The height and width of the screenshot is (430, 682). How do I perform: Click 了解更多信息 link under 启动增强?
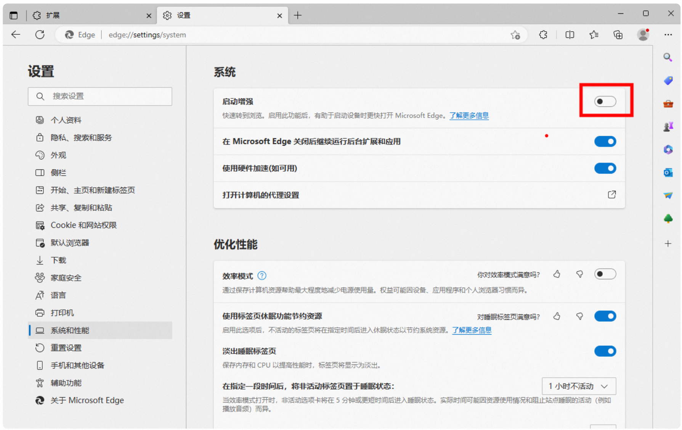coord(469,116)
